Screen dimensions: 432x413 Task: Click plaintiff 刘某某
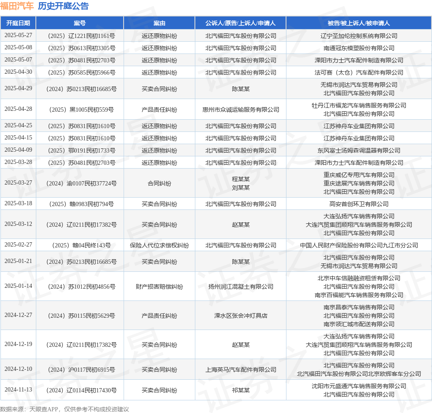[x=240, y=188]
